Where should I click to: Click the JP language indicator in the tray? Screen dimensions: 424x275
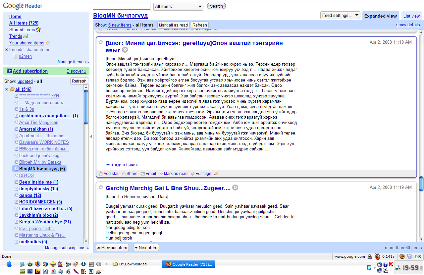369,267
